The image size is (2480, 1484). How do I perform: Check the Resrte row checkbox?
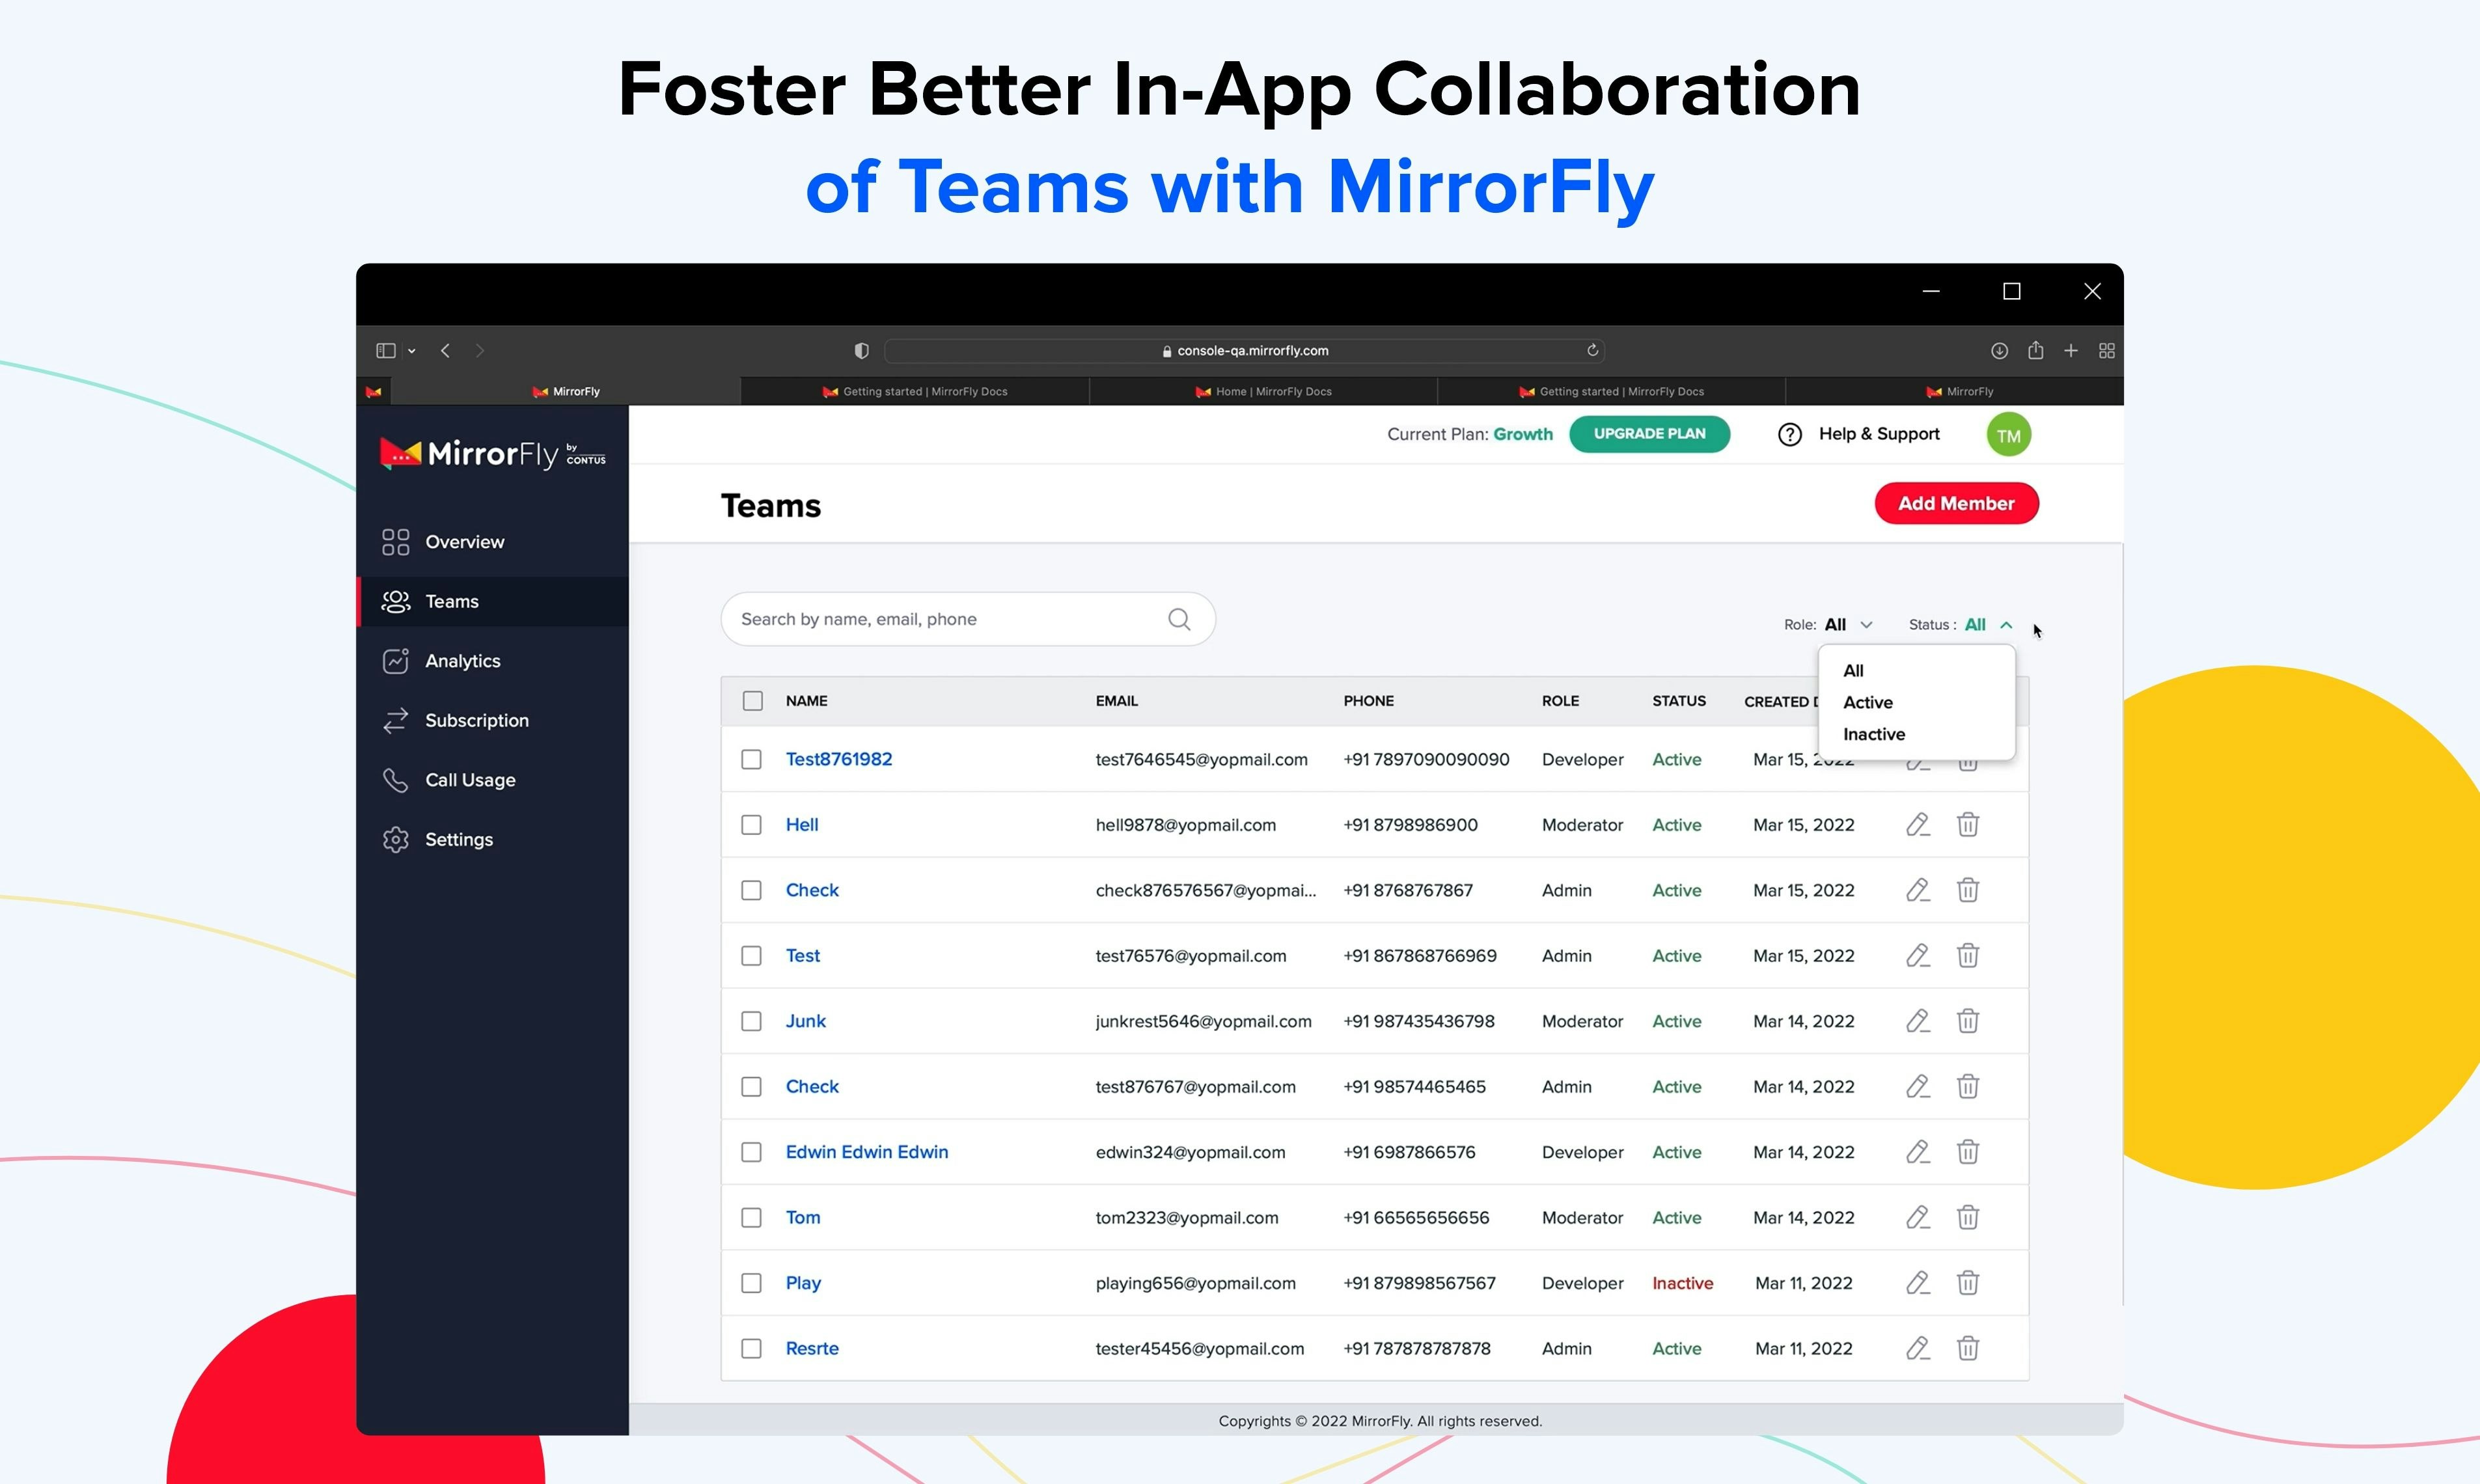(751, 1348)
